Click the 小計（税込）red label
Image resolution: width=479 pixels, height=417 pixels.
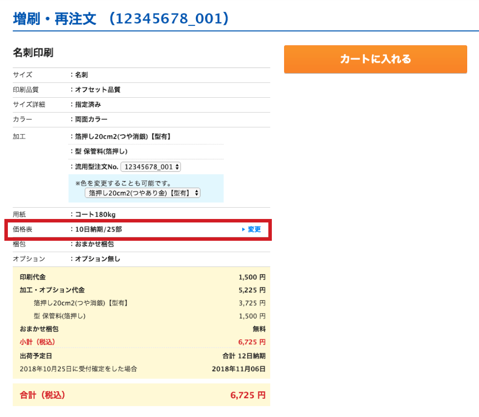[x=38, y=342]
